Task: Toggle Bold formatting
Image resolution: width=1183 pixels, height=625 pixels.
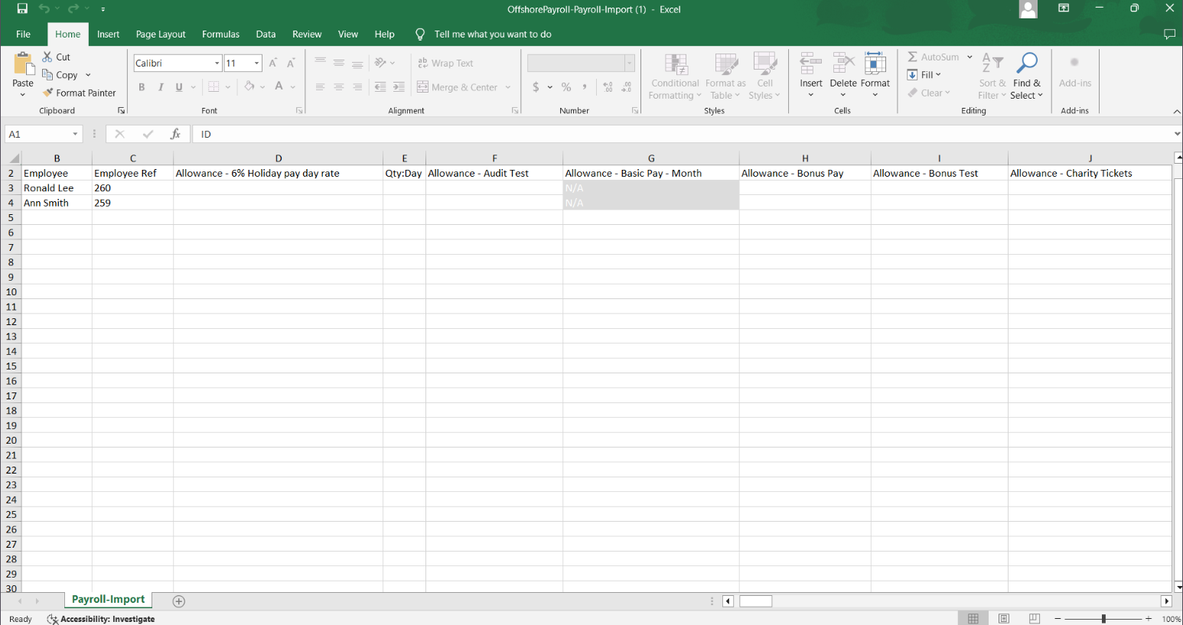Action: click(x=142, y=87)
